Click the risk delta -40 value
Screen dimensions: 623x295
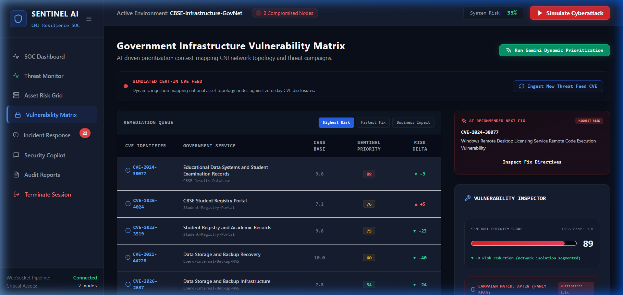(420, 258)
